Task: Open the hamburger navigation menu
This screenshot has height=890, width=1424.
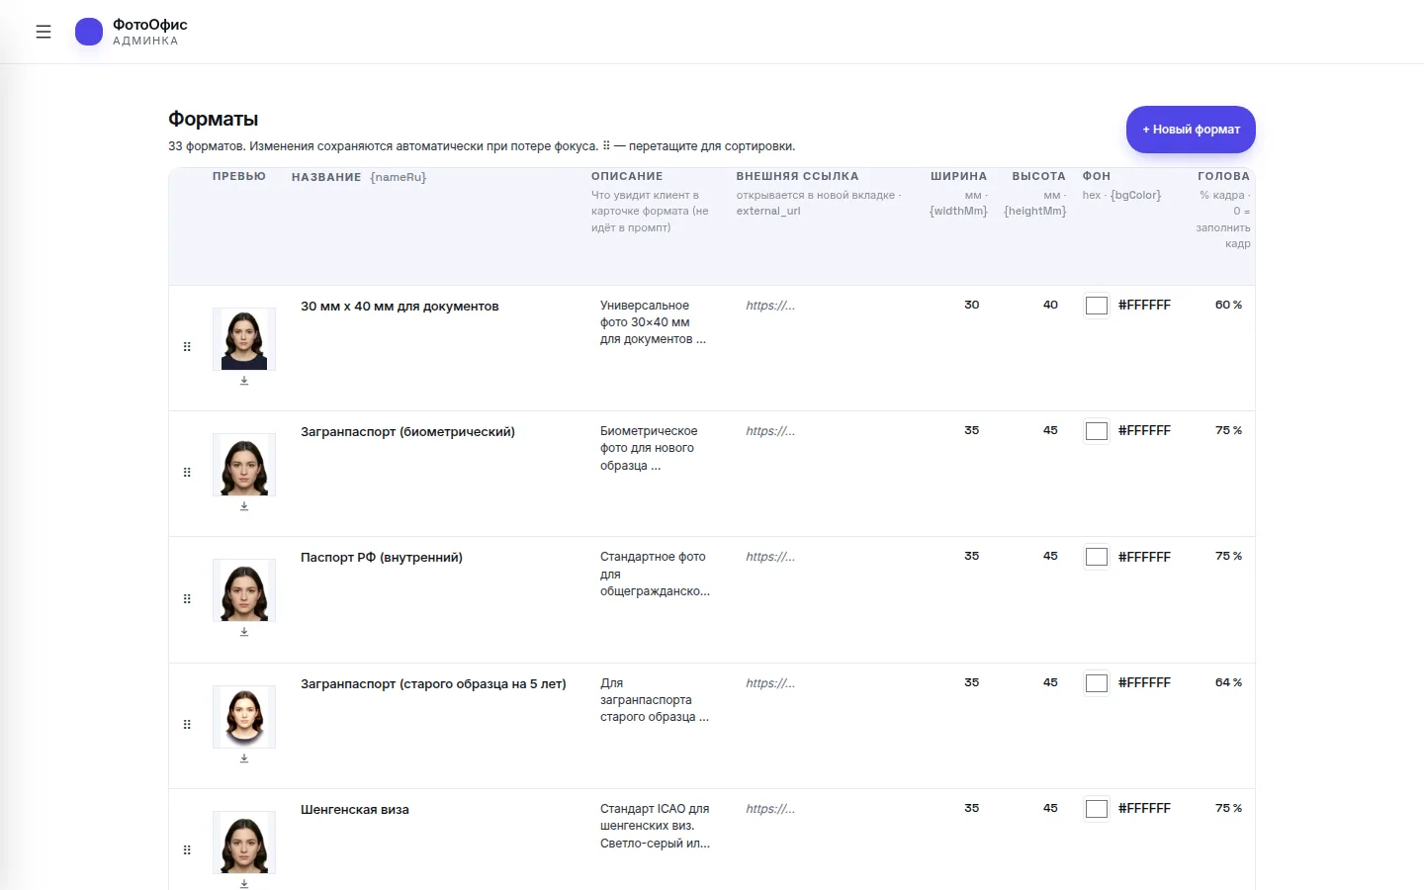Action: (x=44, y=32)
